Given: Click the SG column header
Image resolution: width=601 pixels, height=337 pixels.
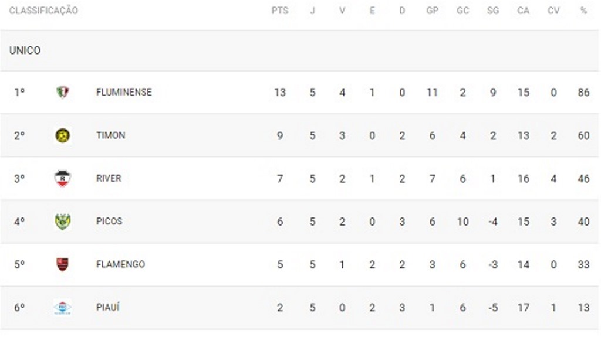Looking at the screenshot, I should (493, 11).
